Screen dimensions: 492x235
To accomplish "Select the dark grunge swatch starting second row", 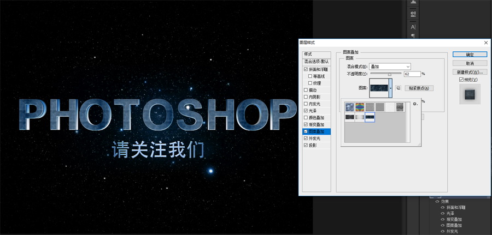I will [x=349, y=117].
